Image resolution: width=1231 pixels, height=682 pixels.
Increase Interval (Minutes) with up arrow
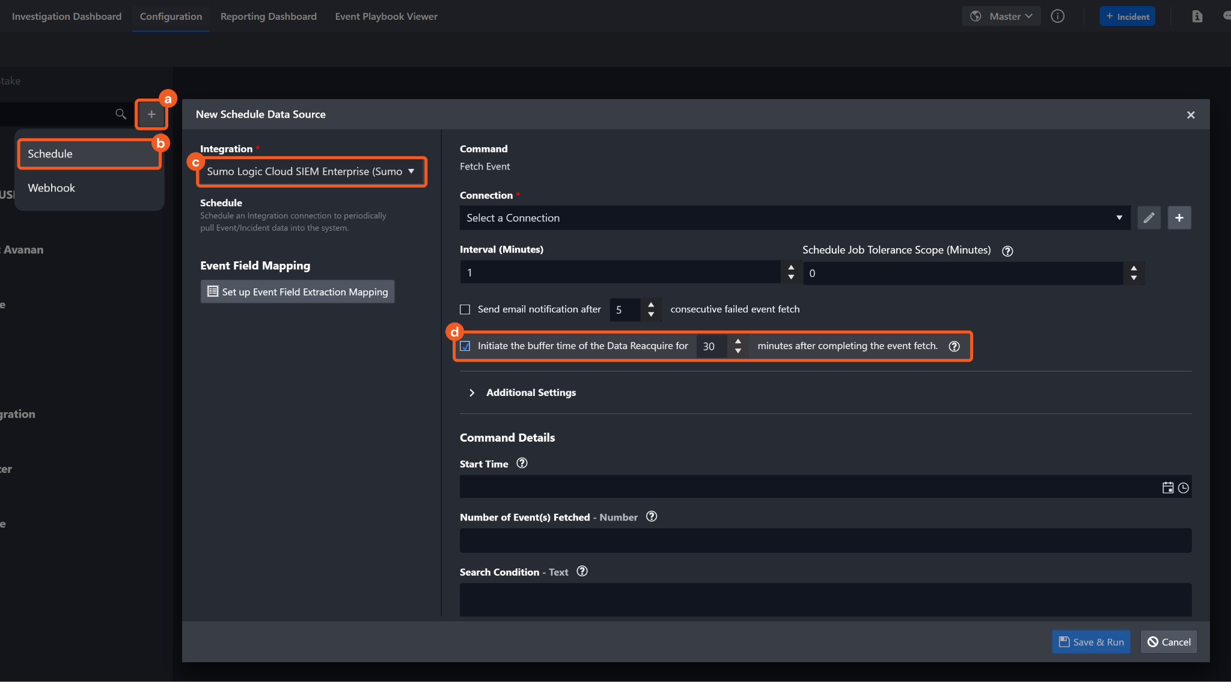[x=791, y=267]
